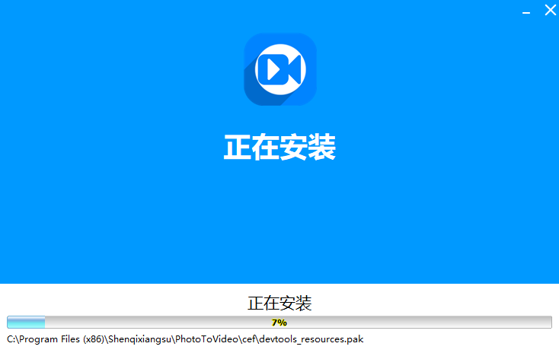This screenshot has height=356, width=559.
Task: Click the devtools_resources.pak file path text
Action: pos(185,339)
